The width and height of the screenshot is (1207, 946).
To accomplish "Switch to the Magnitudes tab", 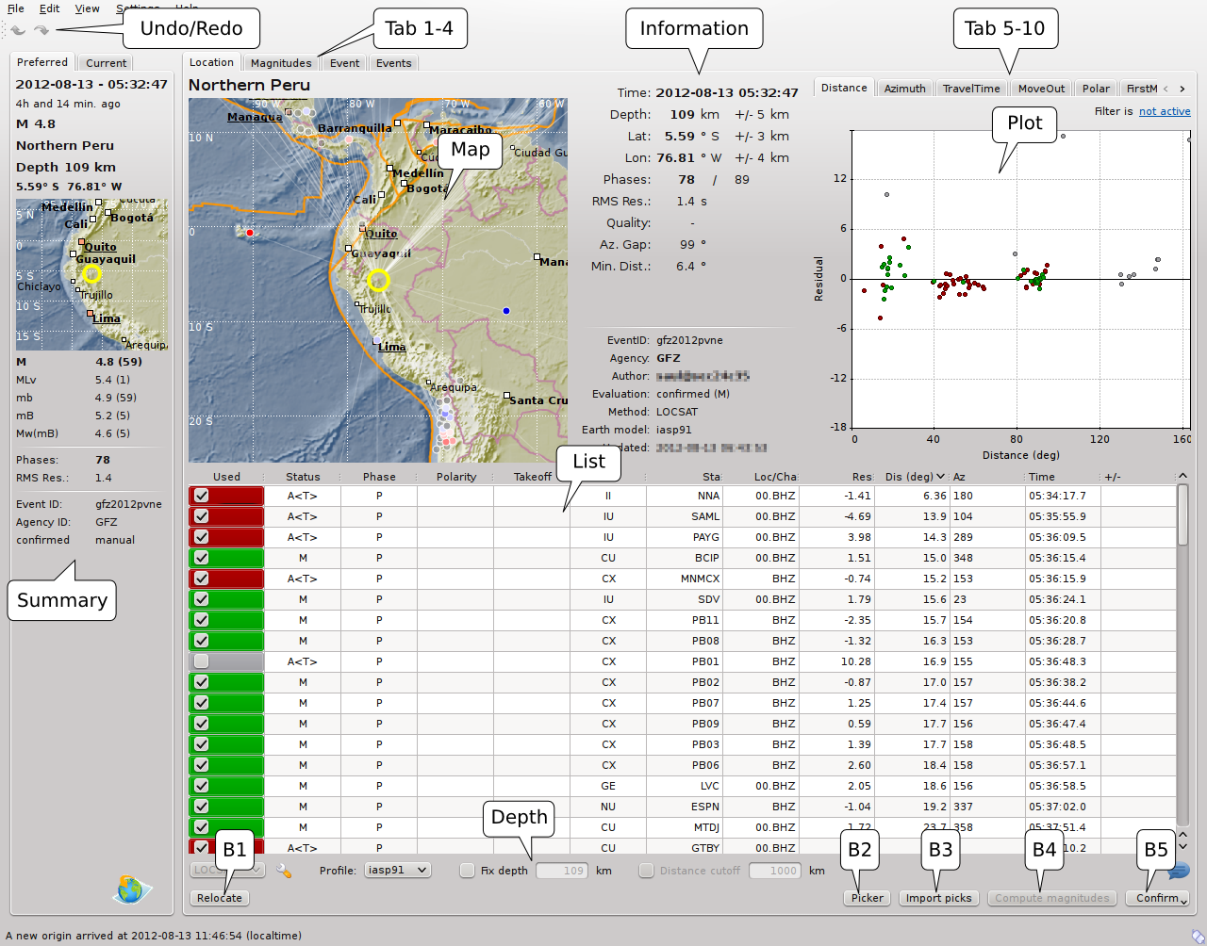I will (280, 63).
